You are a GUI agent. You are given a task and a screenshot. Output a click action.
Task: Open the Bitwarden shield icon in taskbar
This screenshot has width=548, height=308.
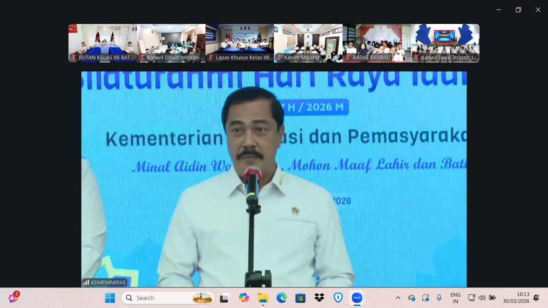(x=338, y=298)
